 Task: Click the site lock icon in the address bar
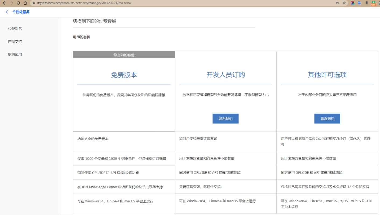click(x=34, y=3)
